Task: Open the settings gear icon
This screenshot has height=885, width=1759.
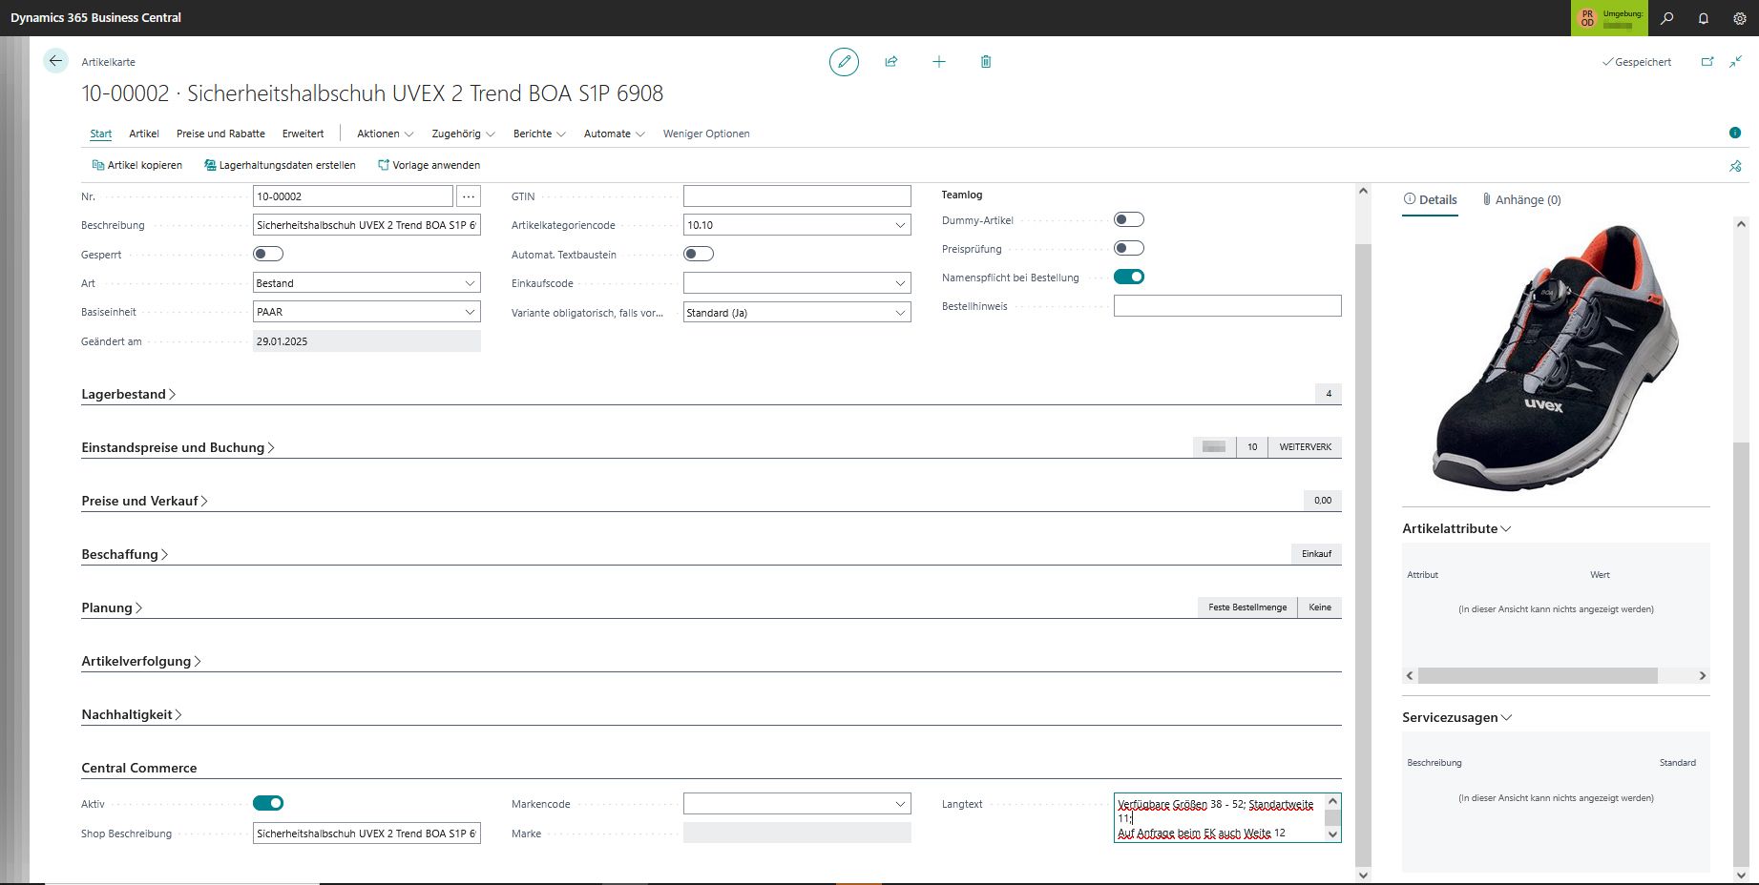Action: [x=1740, y=18]
